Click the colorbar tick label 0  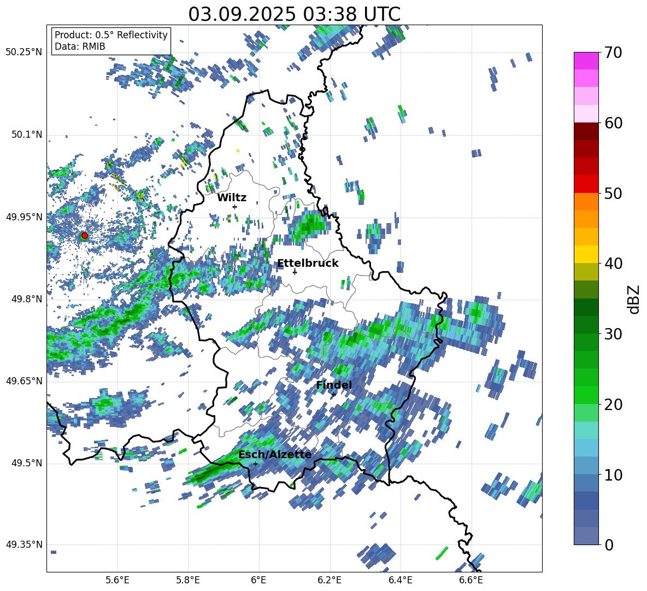tap(609, 545)
